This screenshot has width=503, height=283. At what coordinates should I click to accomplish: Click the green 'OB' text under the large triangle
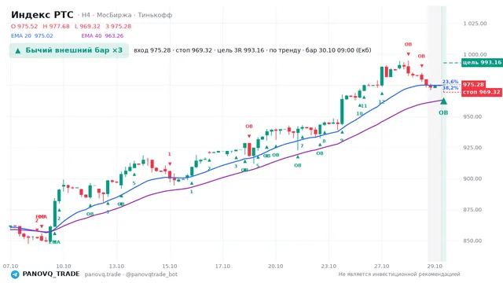click(x=443, y=112)
